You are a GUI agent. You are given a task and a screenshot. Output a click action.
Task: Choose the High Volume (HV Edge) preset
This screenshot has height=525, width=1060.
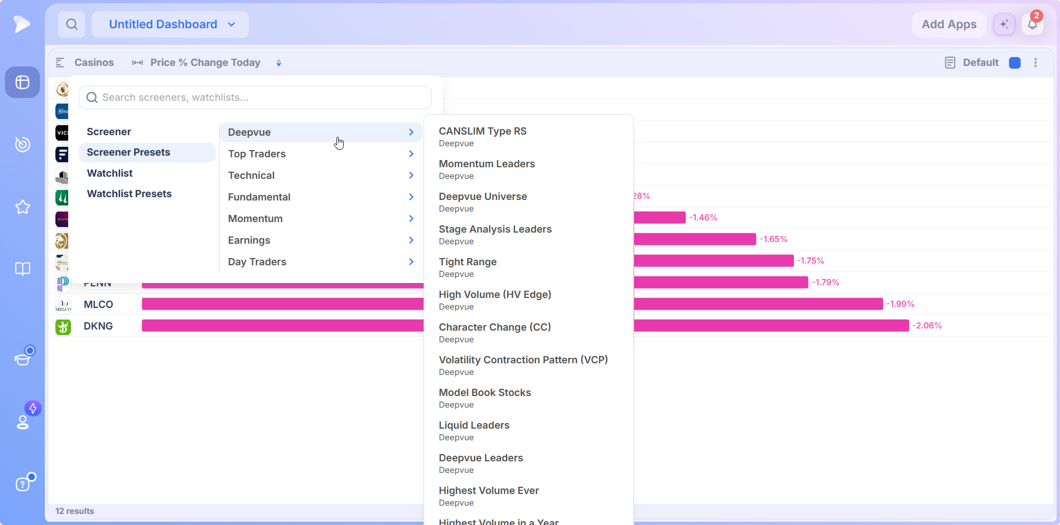[528, 300]
